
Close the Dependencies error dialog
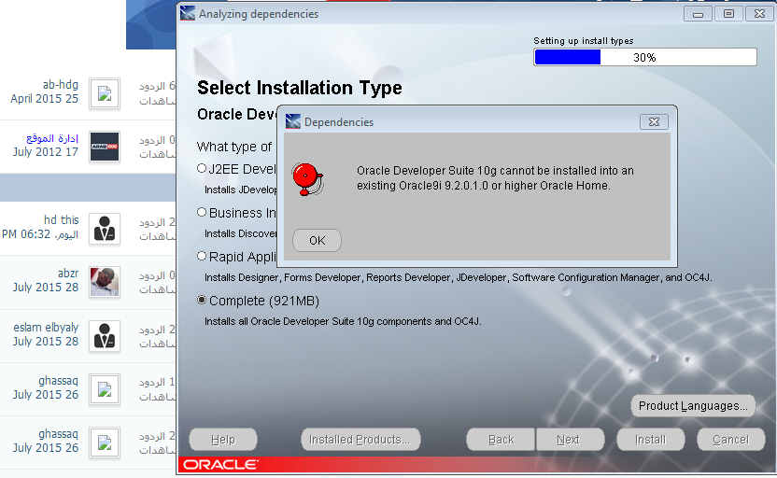tap(654, 121)
